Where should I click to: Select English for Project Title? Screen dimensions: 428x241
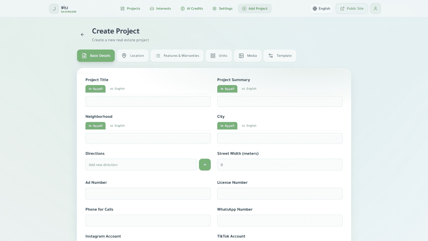117,89
